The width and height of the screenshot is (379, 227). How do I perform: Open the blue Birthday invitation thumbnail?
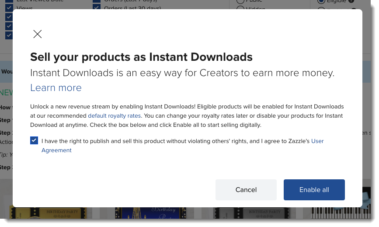pyautogui.click(x=150, y=213)
